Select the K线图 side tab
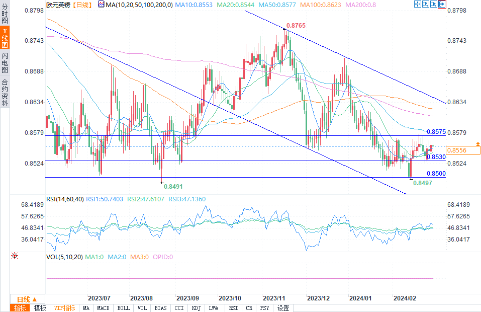Screen dimensions: 481x312 5,38
